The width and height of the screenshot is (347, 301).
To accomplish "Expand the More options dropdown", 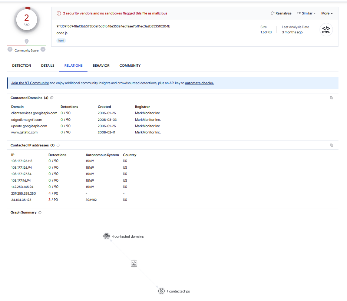I will pos(327,13).
